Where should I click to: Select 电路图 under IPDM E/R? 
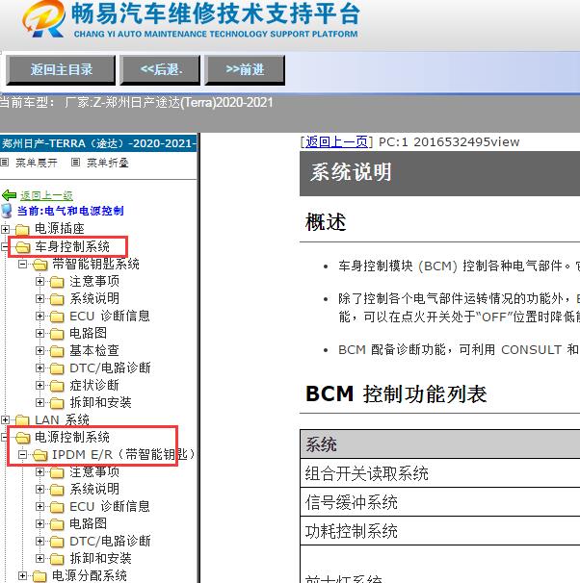coord(89,523)
